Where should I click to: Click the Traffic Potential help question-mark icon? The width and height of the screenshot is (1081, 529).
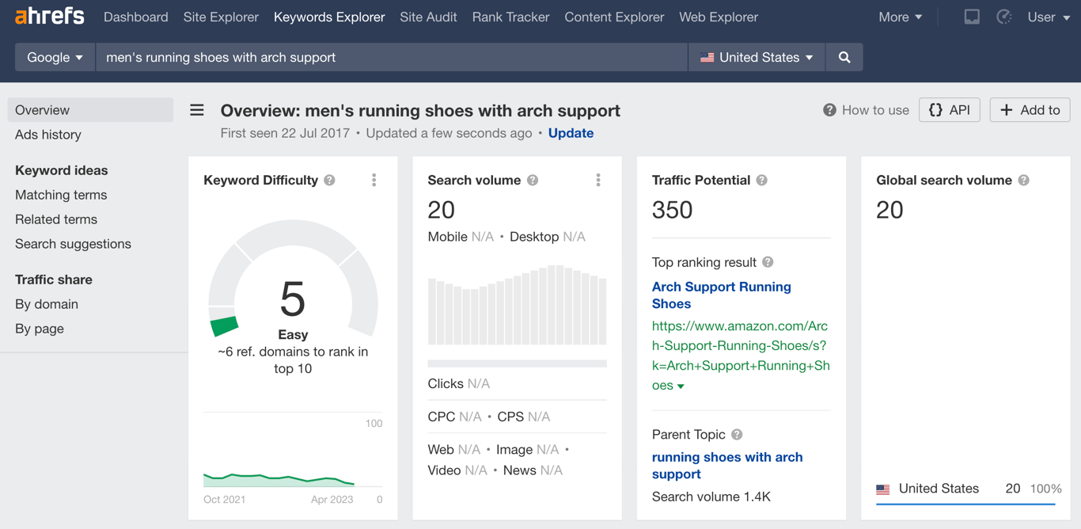761,180
